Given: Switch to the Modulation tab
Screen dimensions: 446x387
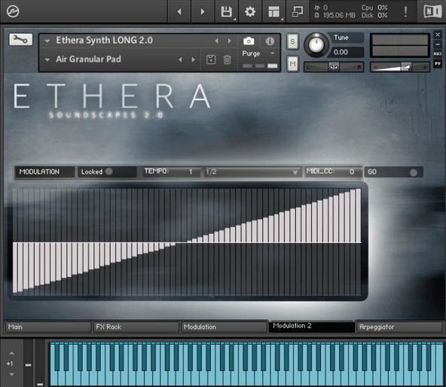Looking at the screenshot, I should [x=224, y=327].
